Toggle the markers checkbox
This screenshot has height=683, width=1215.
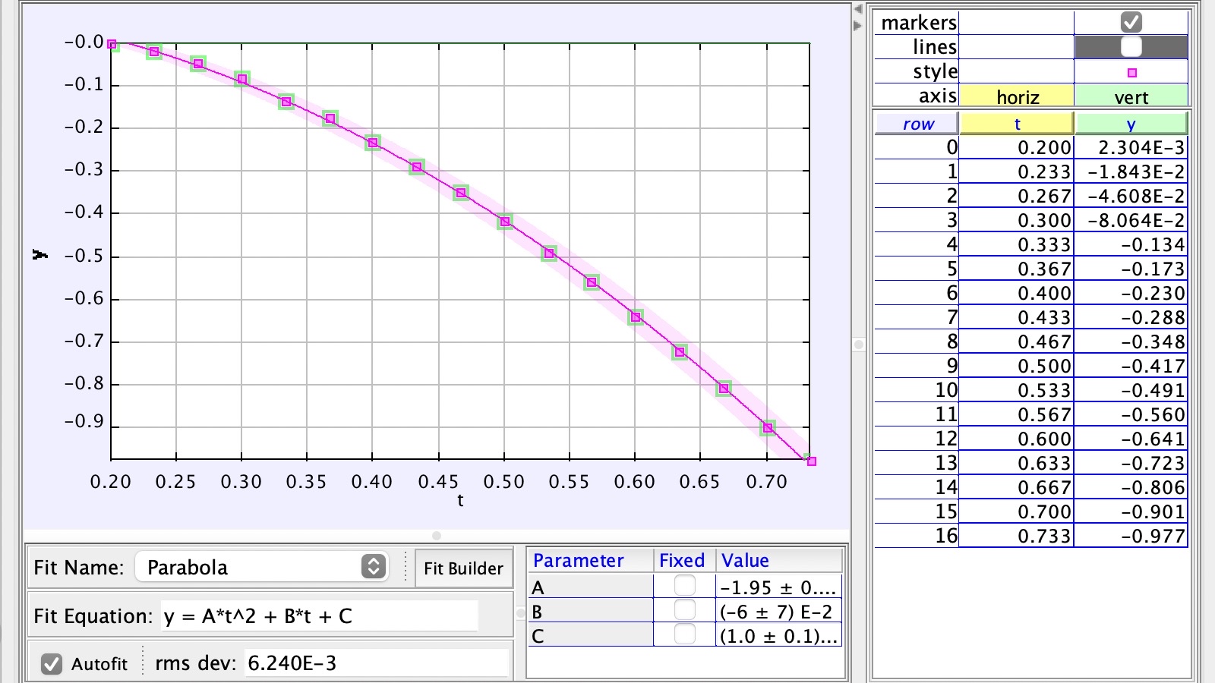[x=1131, y=22]
